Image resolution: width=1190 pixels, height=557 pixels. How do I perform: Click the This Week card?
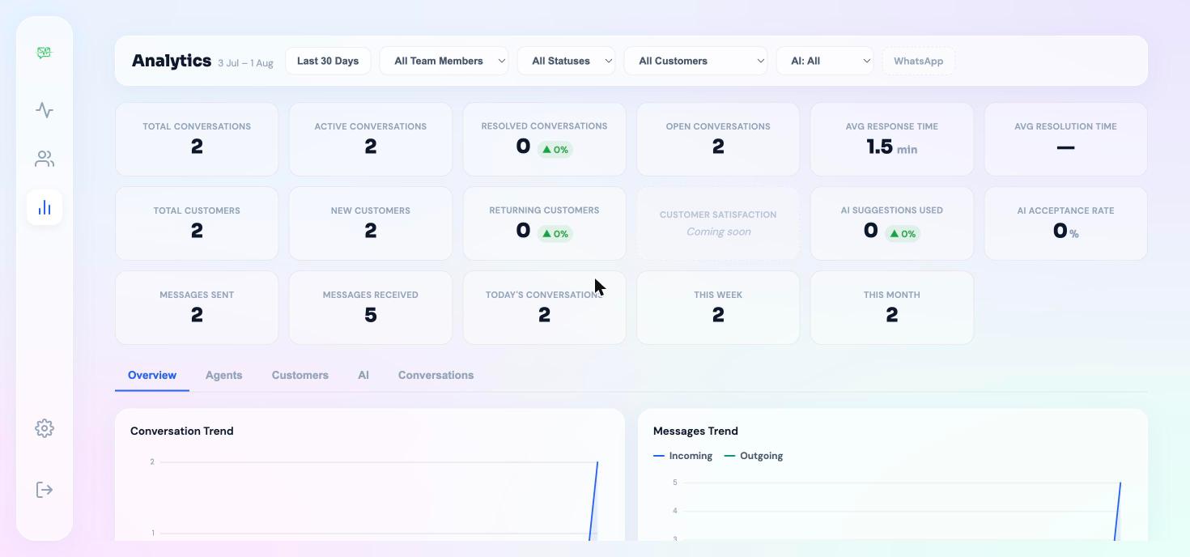(x=718, y=308)
